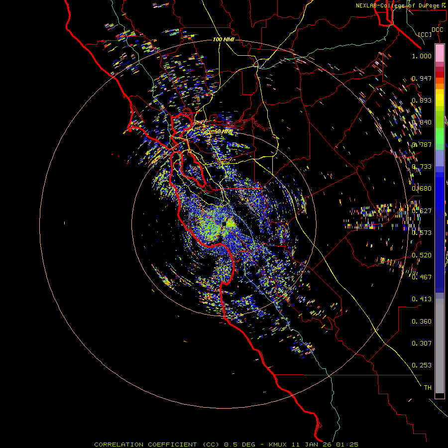Pick the dark red segment of color bar
This screenshot has height=448, width=448.
440,74
